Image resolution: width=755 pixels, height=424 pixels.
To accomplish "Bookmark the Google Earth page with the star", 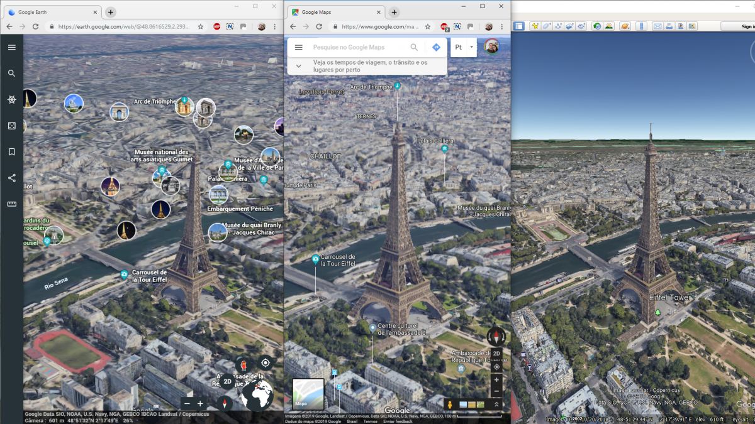I will click(200, 26).
